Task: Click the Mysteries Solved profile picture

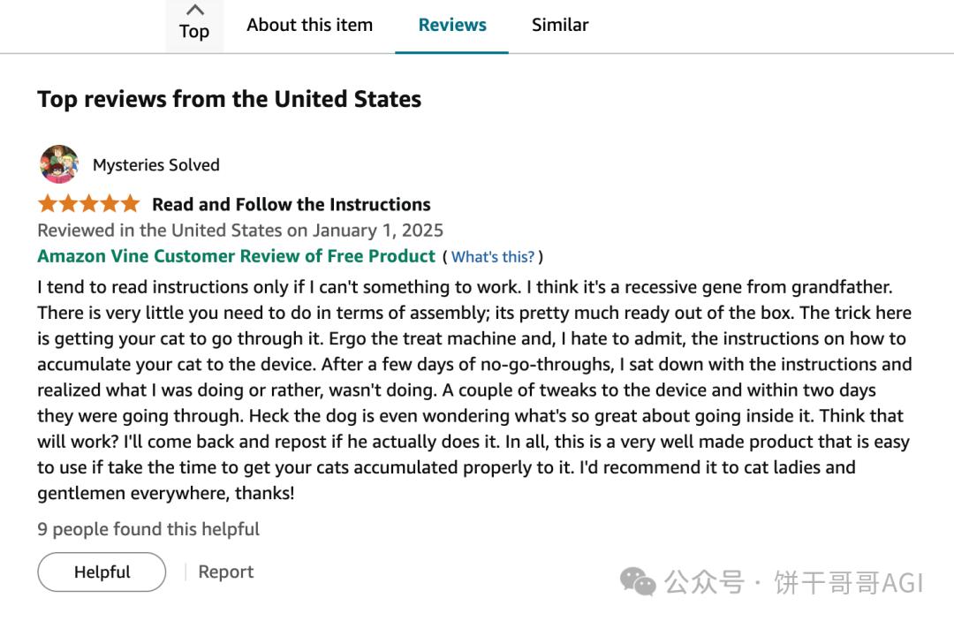Action: [58, 163]
